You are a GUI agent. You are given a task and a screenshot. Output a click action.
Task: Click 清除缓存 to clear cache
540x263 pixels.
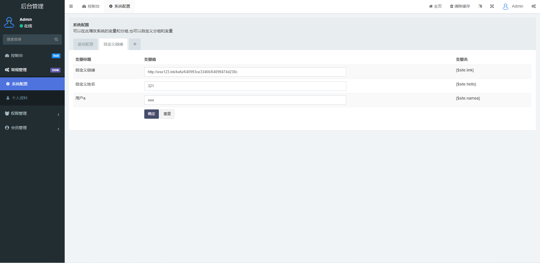460,6
